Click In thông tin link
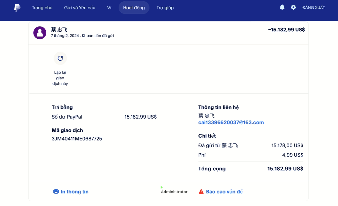The image size is (338, 206). tap(75, 192)
